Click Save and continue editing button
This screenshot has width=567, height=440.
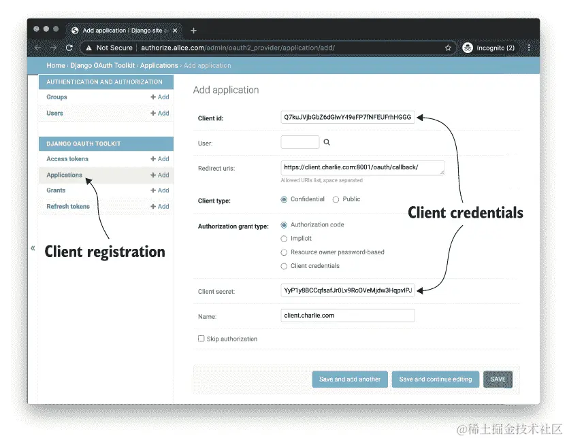click(436, 379)
